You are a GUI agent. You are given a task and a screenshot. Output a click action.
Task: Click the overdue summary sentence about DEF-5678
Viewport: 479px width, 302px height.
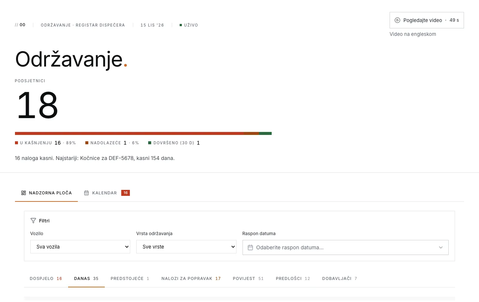pyautogui.click(x=95, y=158)
